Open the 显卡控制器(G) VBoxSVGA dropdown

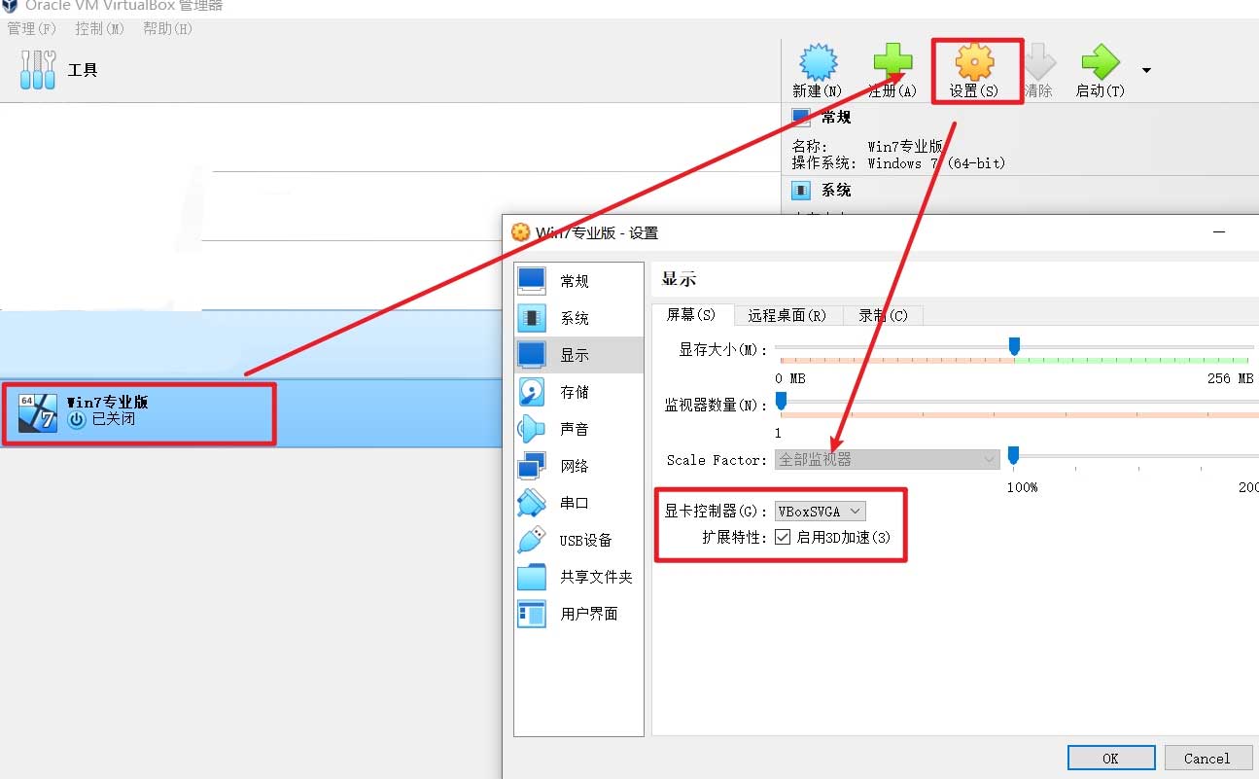820,511
